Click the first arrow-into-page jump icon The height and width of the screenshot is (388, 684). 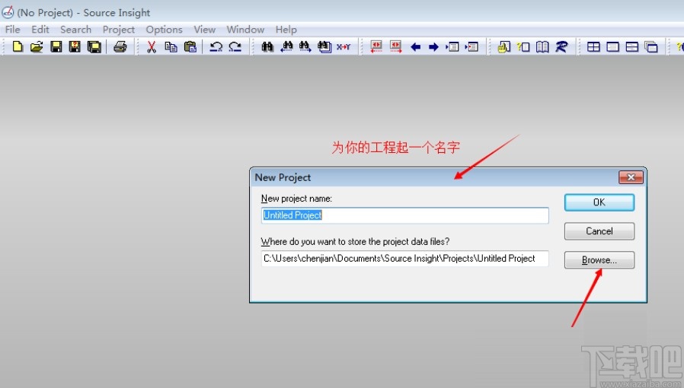tap(452, 46)
